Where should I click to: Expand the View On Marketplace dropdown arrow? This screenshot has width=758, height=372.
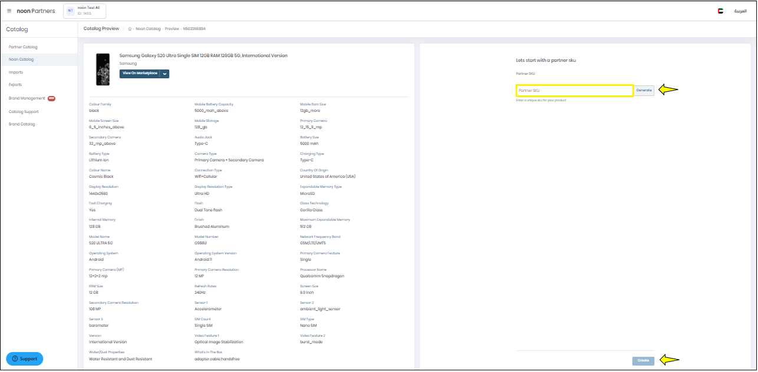(165, 74)
